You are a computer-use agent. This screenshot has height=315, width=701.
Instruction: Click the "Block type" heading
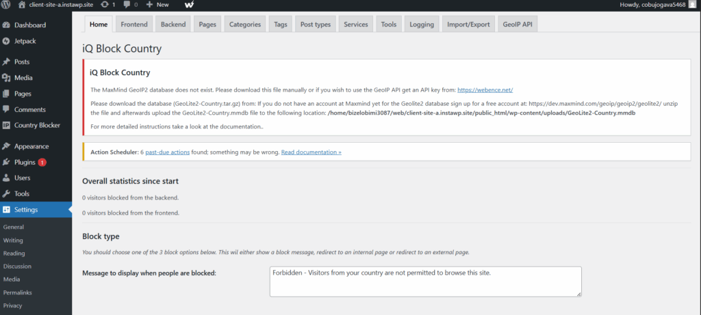click(x=101, y=236)
